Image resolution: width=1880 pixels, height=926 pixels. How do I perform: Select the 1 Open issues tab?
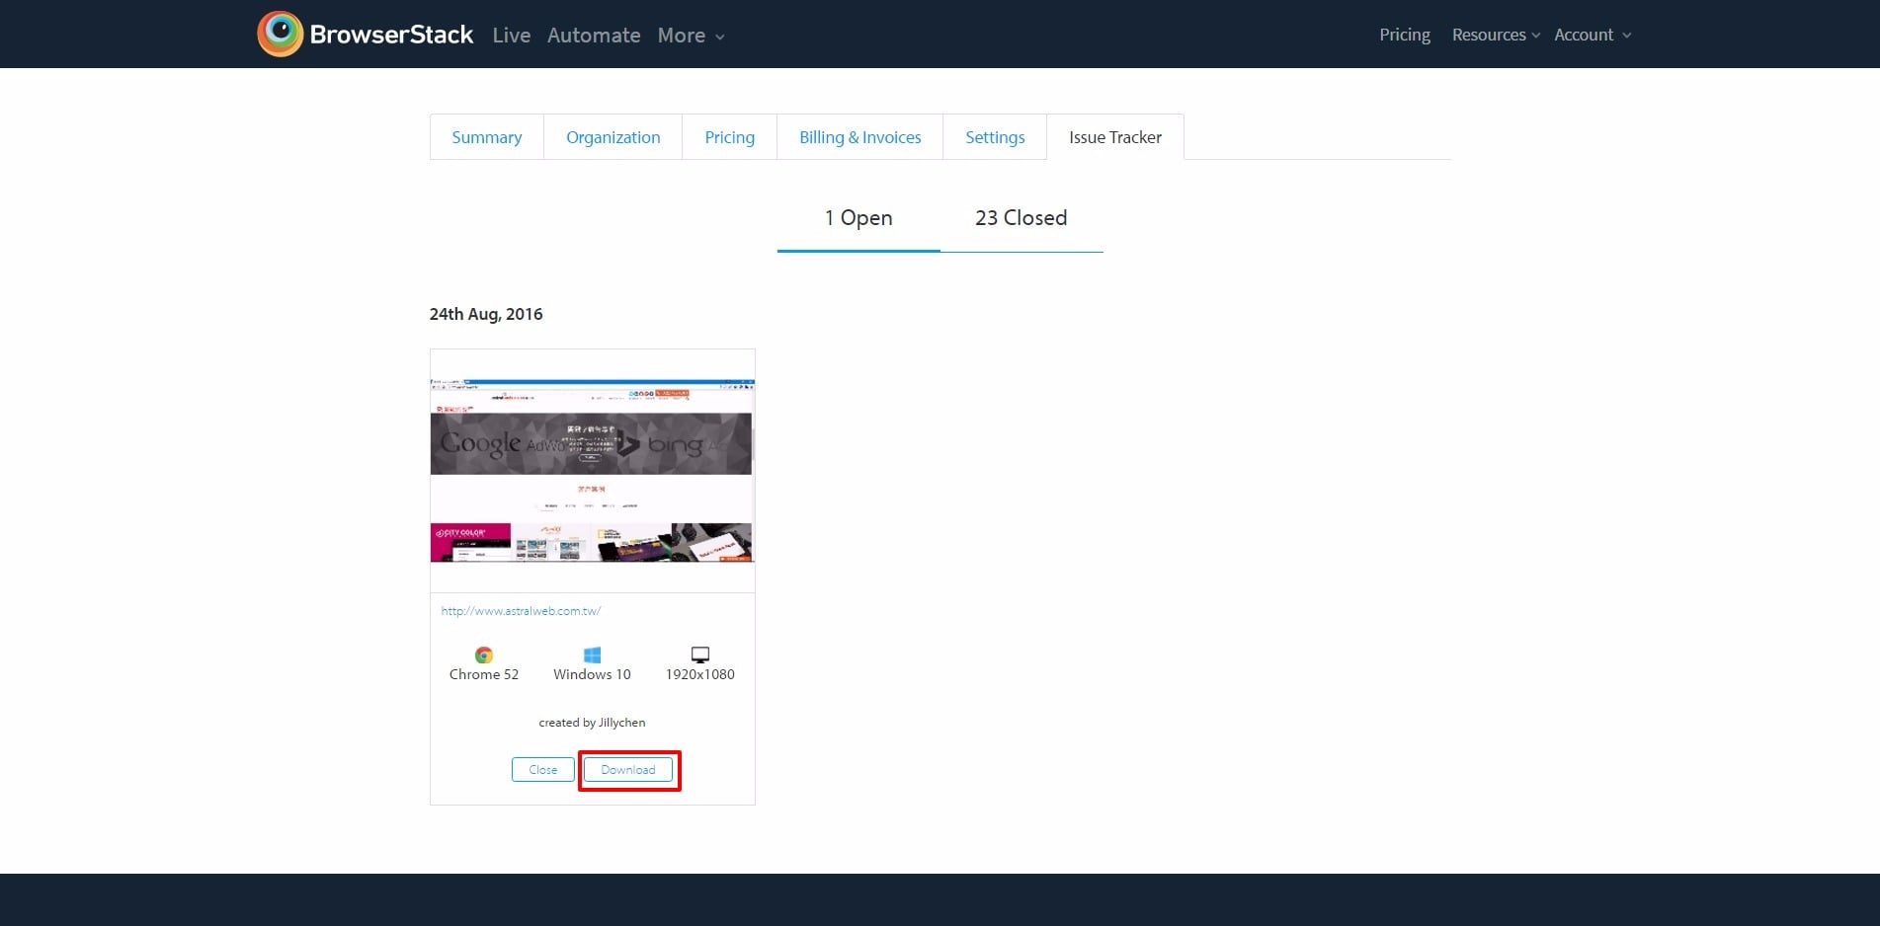click(x=858, y=218)
